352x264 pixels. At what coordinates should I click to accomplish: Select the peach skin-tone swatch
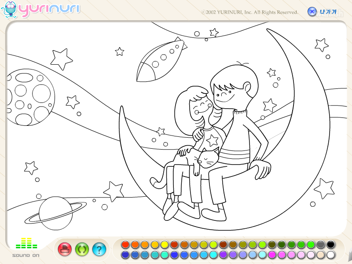321,255
